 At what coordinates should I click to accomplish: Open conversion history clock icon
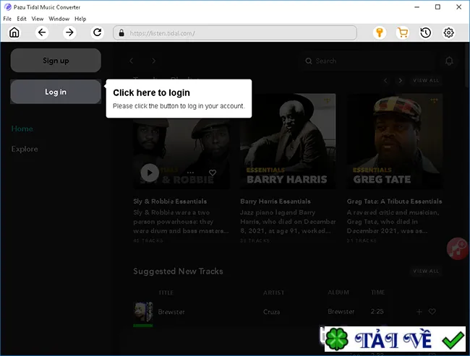(x=426, y=32)
